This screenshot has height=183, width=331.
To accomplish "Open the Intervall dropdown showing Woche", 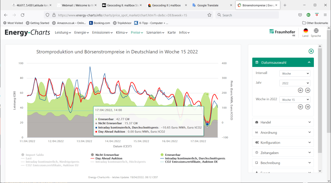I will (x=294, y=74).
